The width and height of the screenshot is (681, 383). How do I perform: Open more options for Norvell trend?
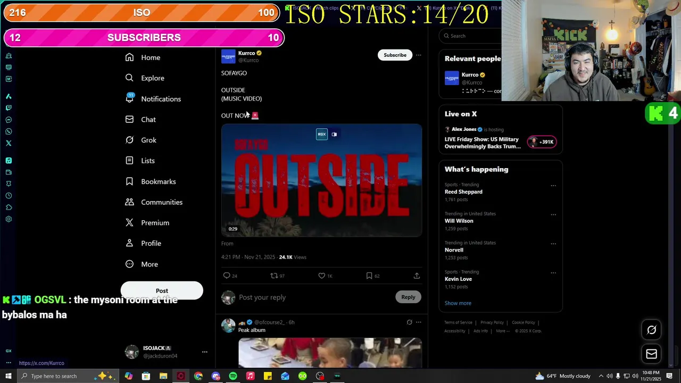553,244
